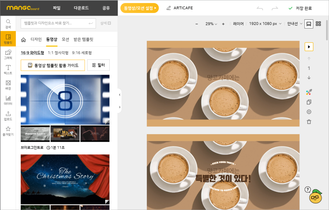
Task: Open the 필터 filter button
Action: 98,65
